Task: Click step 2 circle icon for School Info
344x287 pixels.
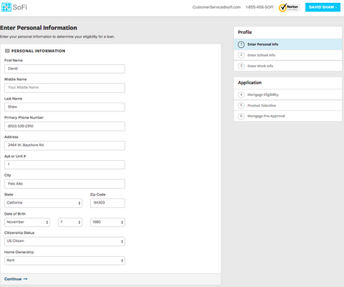Action: tap(241, 55)
